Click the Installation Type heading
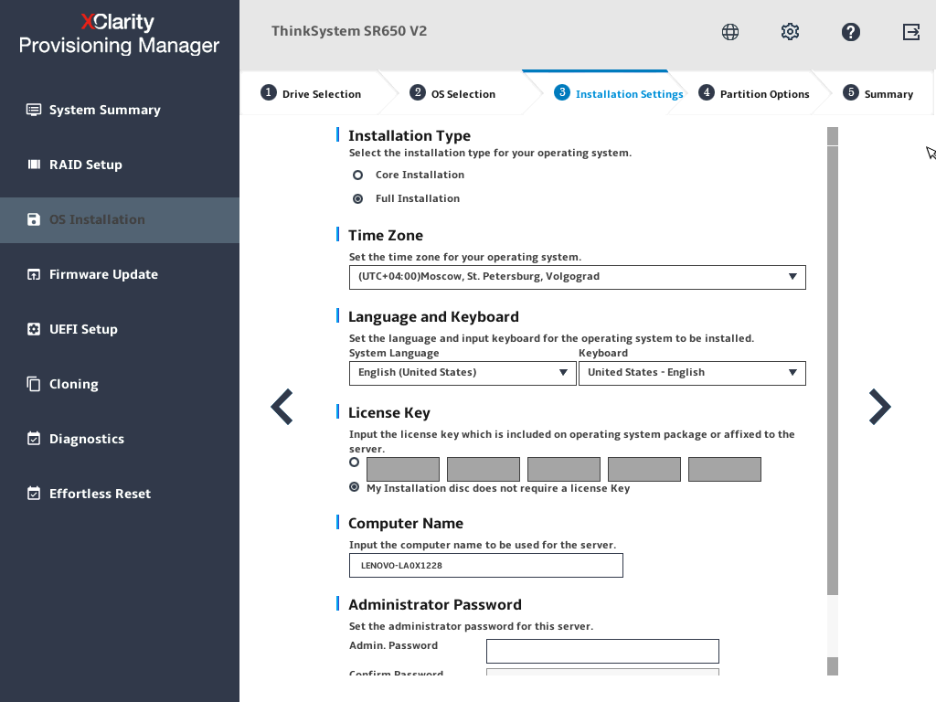Viewport: 936px width, 702px height. [x=409, y=136]
